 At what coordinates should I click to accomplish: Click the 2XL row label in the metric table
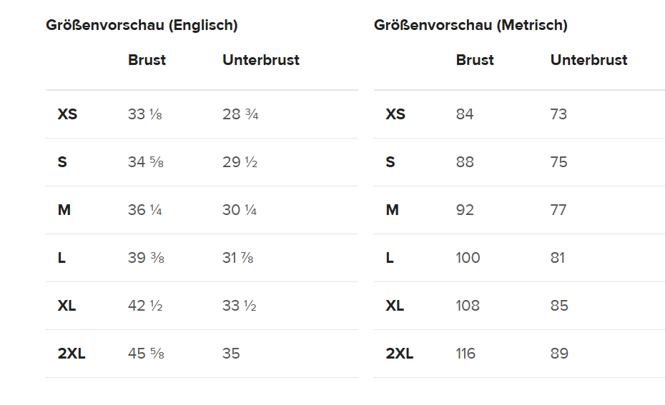[399, 354]
